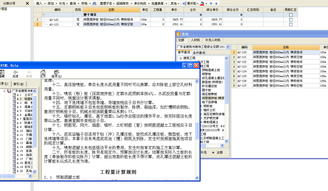Toggle 局部汇总 checkbox for row A2-123
328x191 pixels.
point(291,24)
